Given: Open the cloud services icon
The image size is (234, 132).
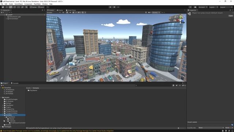Looking at the screenshot, I should click(195, 7).
